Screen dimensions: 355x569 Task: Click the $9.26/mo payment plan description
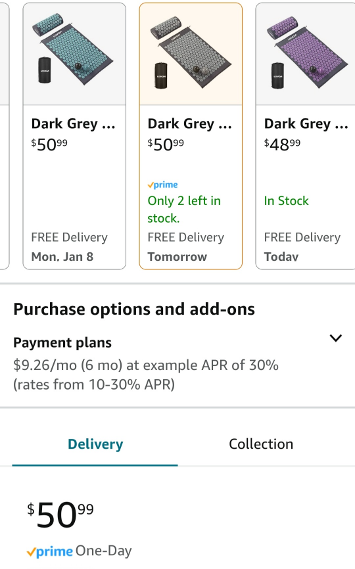(x=145, y=375)
